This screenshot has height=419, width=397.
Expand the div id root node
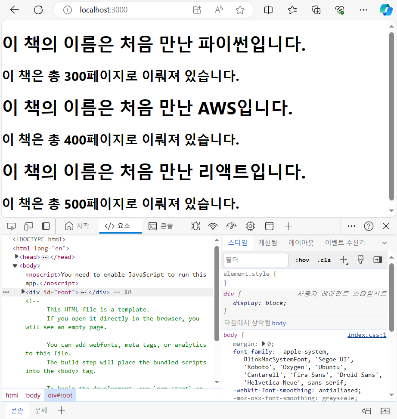point(23,292)
